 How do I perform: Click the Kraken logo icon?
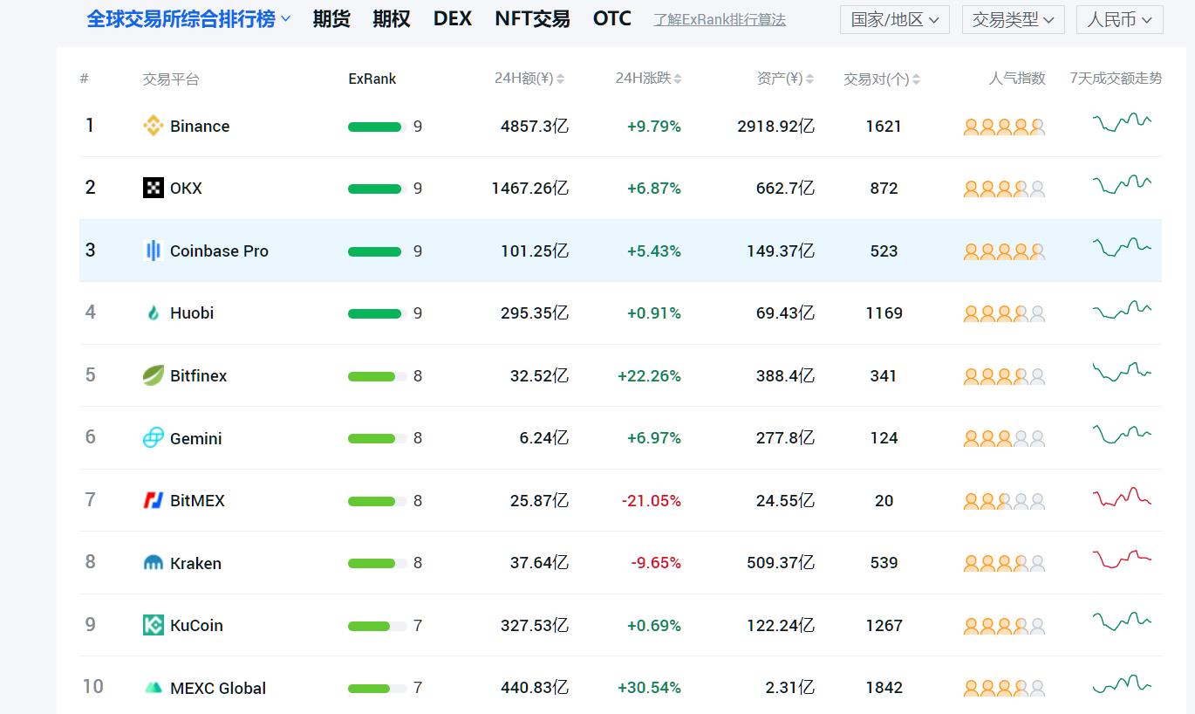pyautogui.click(x=154, y=563)
